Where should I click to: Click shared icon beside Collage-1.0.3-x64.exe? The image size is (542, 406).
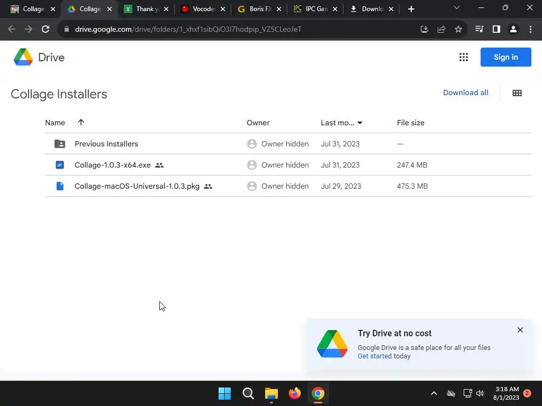tap(159, 165)
